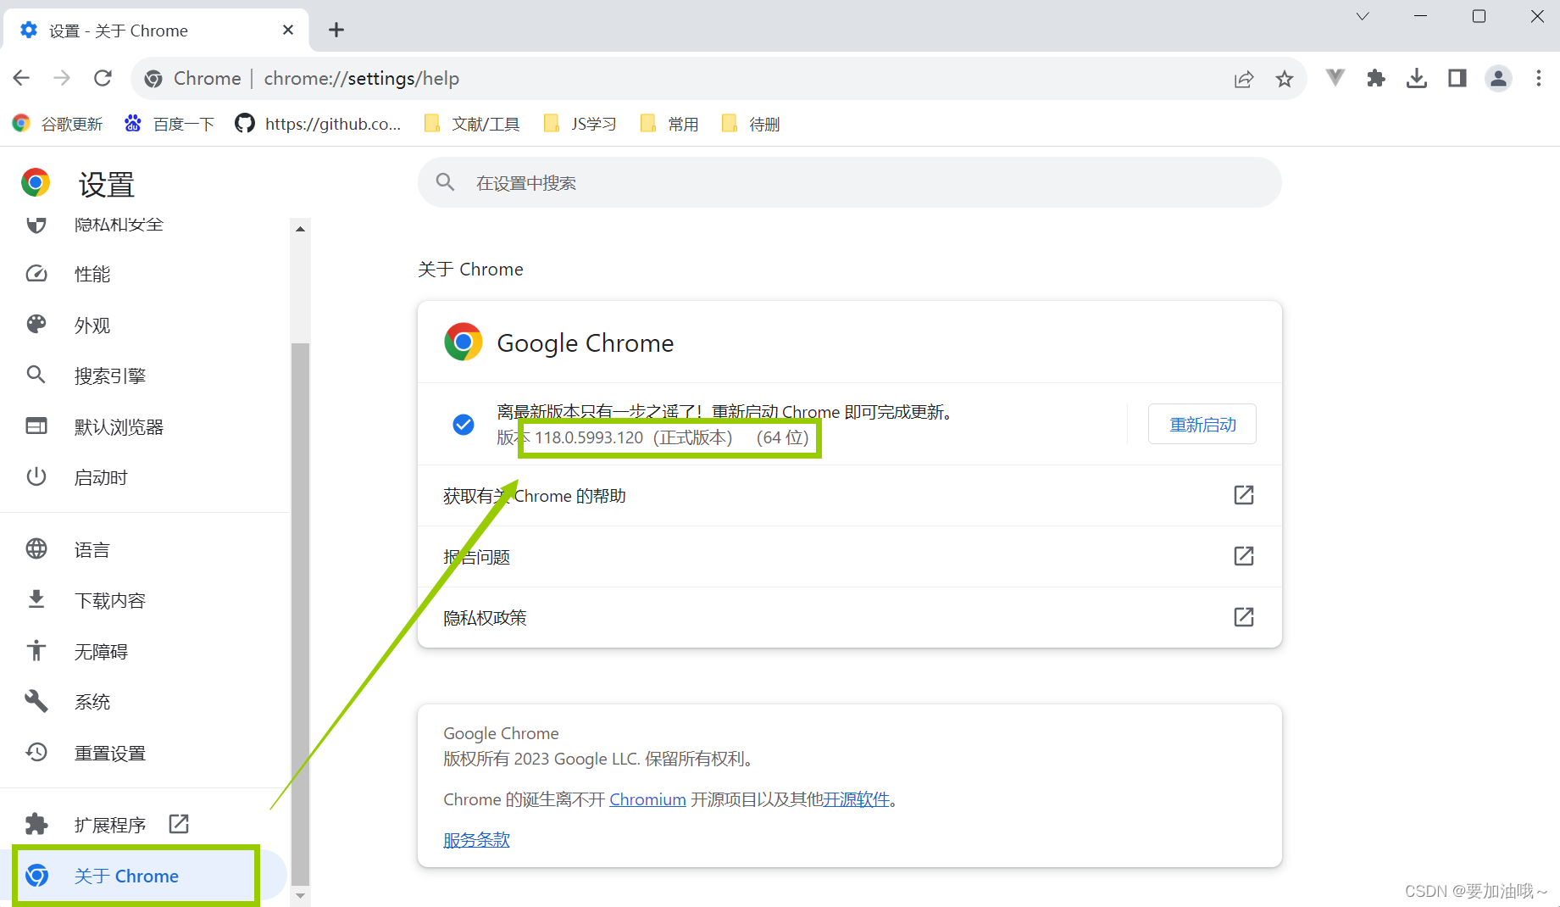Viewport: 1560px width, 907px height.
Task: Open the 百度一下 bookmark
Action: pyautogui.click(x=169, y=124)
